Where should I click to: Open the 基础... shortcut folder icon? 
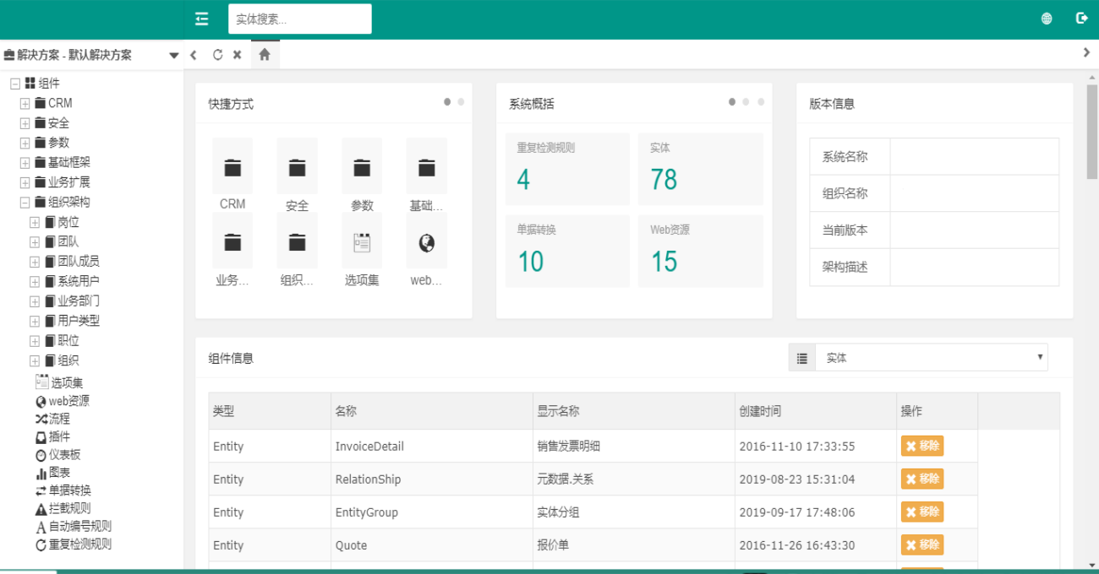[426, 167]
